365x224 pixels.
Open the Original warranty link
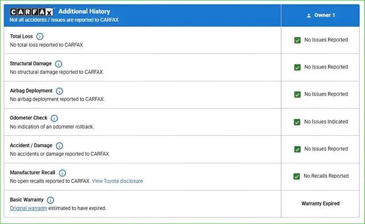29,208
